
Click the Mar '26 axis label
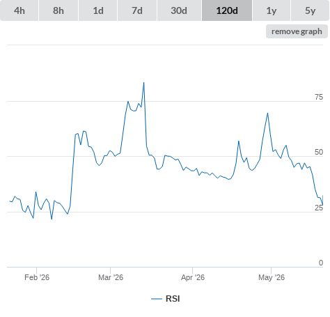(x=111, y=277)
